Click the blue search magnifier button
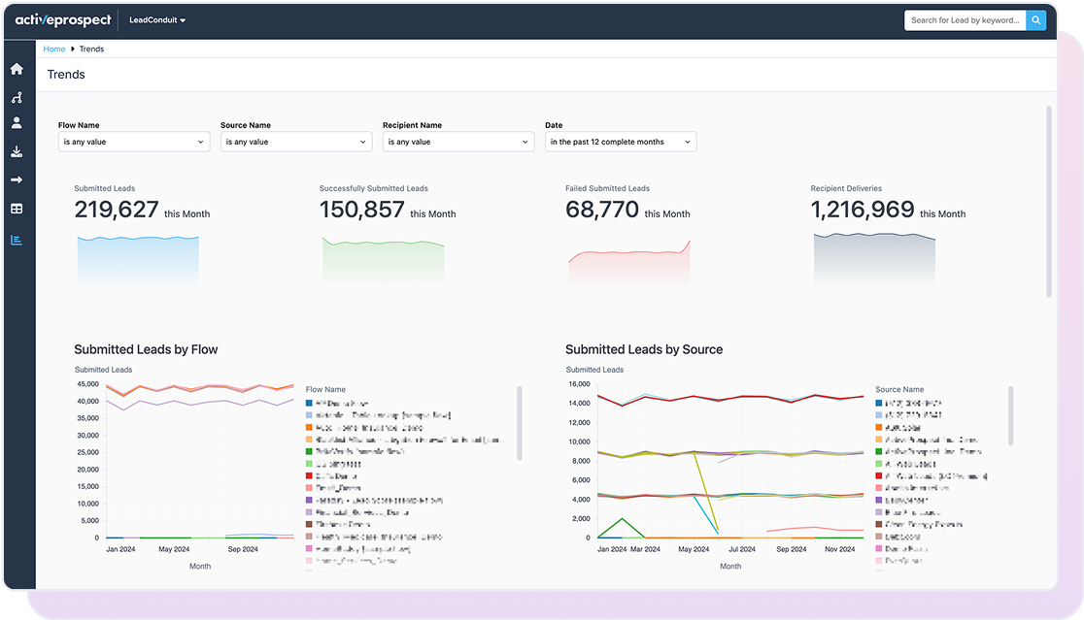 [1036, 19]
